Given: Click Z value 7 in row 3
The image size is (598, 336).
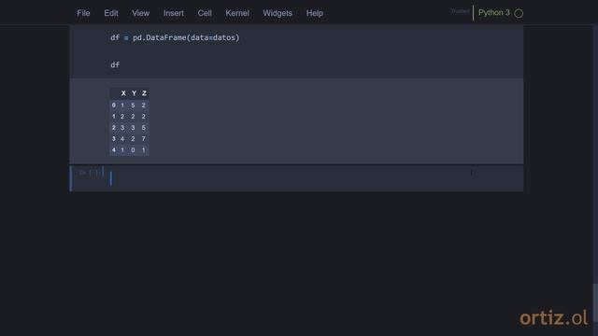Looking at the screenshot, I should pos(143,139).
